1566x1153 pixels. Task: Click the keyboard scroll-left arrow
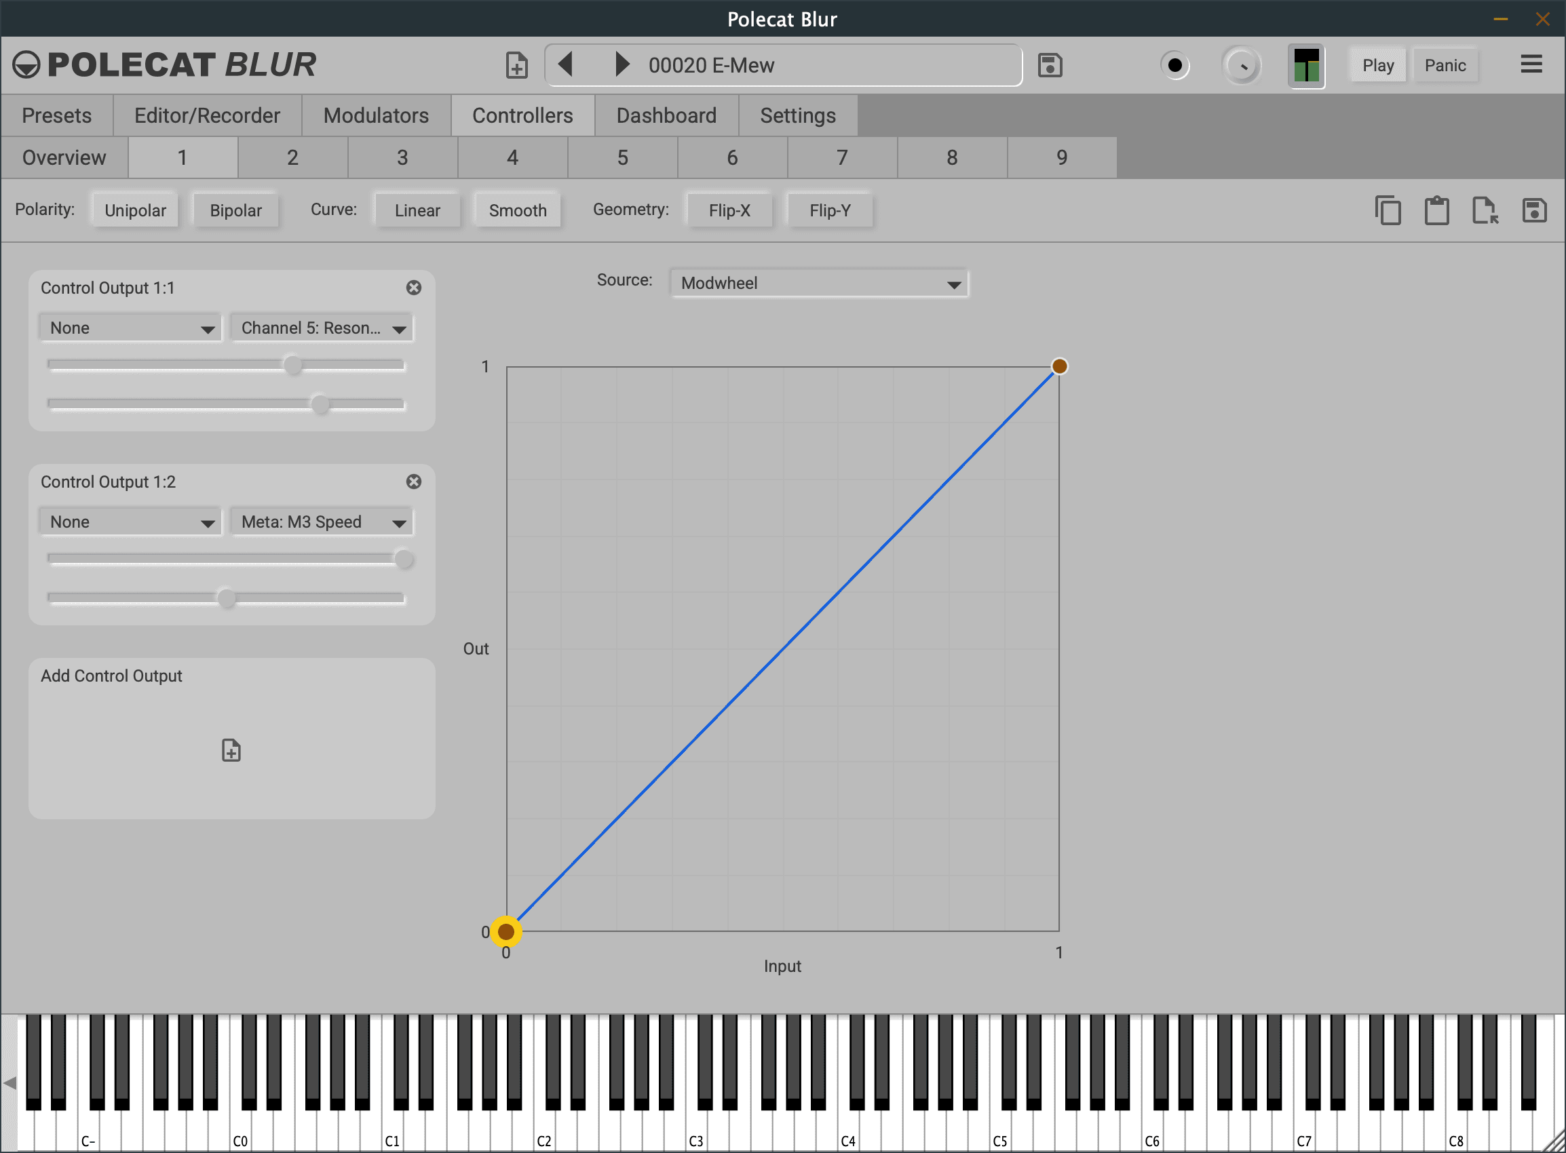tap(9, 1083)
